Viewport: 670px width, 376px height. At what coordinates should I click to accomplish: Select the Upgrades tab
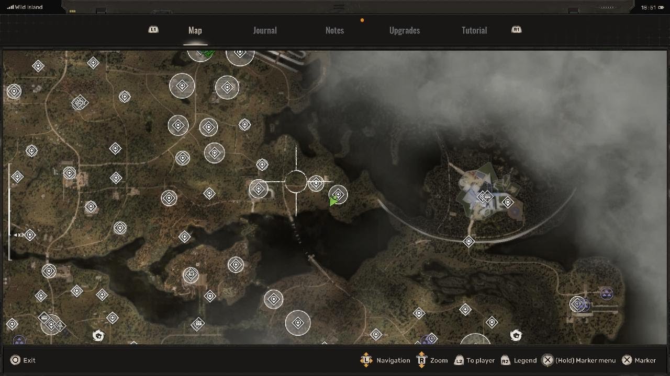[405, 30]
